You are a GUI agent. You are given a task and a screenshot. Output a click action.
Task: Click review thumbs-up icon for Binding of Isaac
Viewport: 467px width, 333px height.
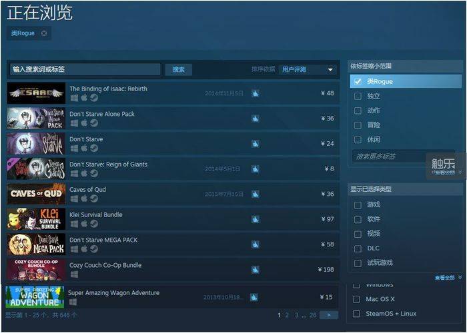tap(256, 93)
